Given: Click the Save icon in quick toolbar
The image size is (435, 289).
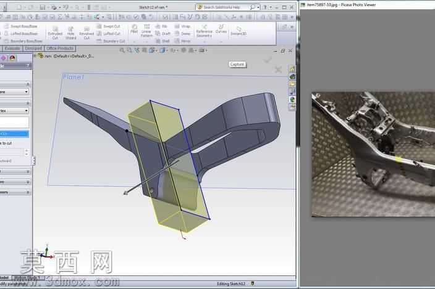Looking at the screenshot, I should 43,7.
